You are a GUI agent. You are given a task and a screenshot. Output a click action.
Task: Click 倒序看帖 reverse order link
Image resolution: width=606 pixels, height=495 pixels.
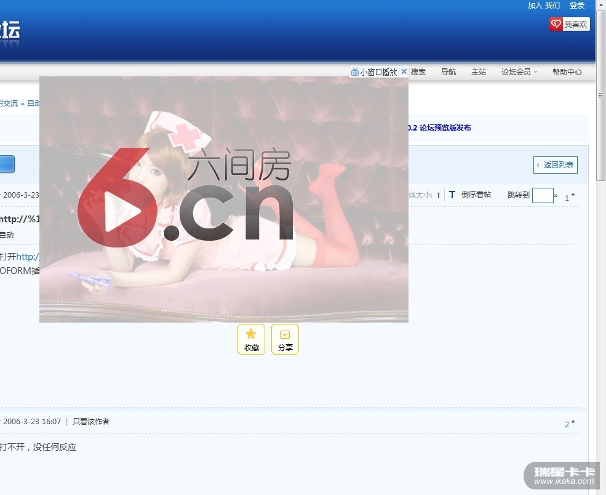476,195
